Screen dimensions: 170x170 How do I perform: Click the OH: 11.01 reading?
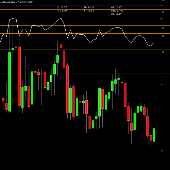point(117,11)
